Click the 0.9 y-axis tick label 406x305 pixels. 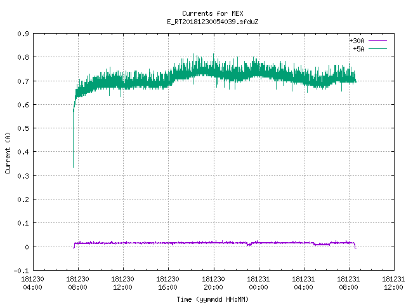(23, 34)
